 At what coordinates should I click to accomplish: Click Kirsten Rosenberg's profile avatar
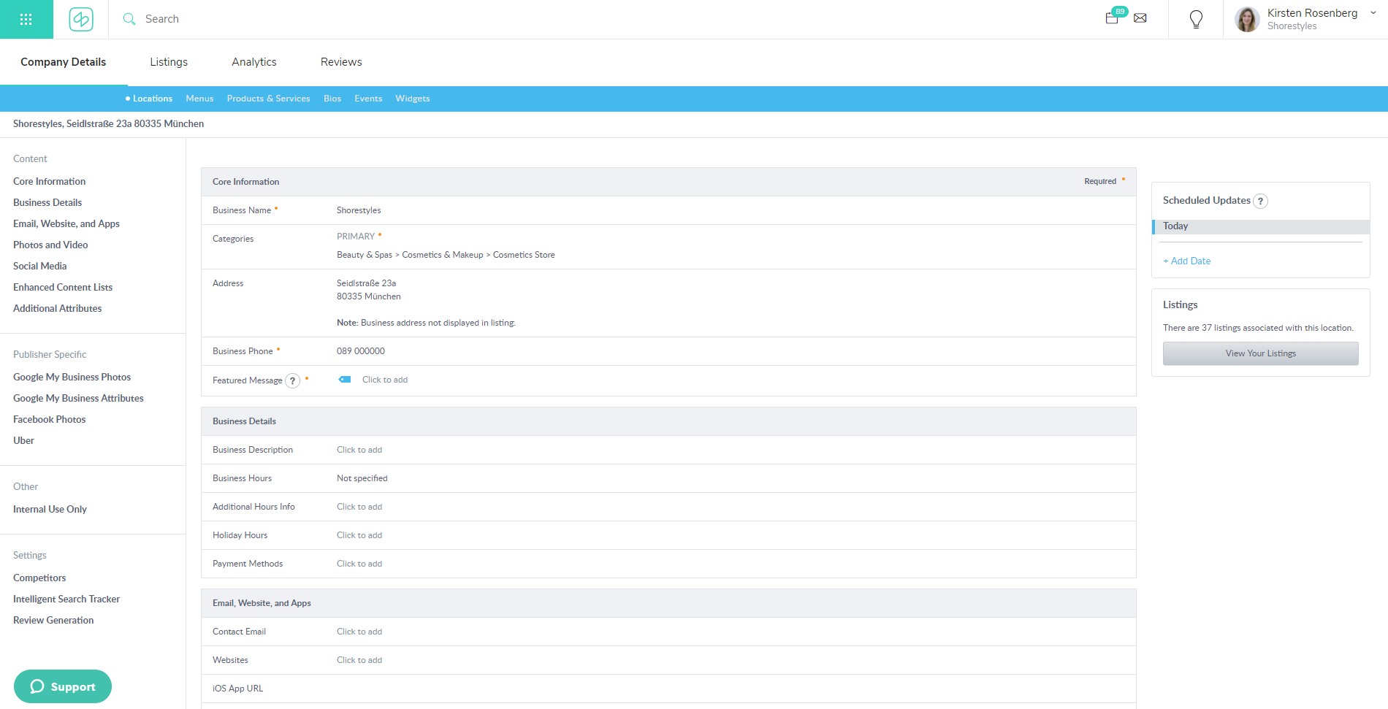(1247, 19)
